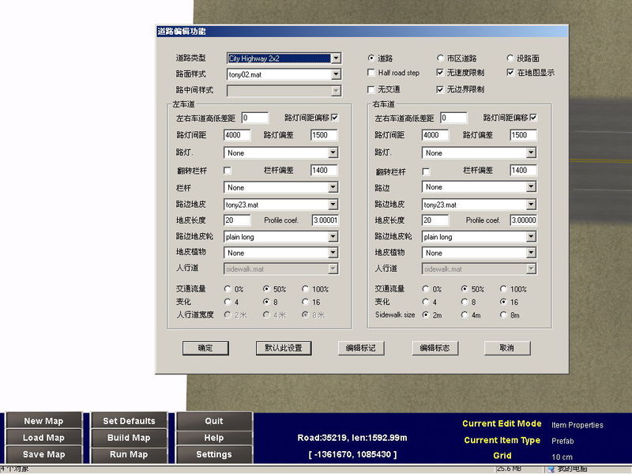Click the 默认此设置 button
632x474 pixels.
click(x=284, y=348)
